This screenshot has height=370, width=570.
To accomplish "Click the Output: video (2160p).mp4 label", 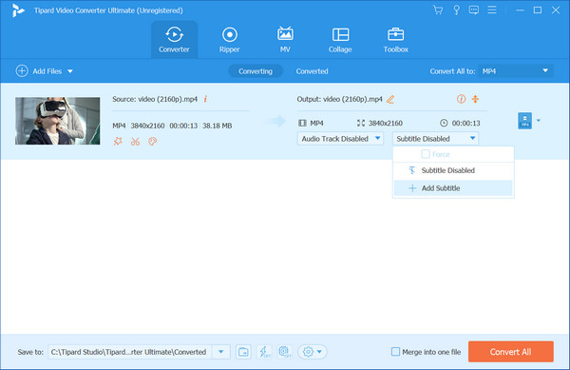I will [x=339, y=99].
